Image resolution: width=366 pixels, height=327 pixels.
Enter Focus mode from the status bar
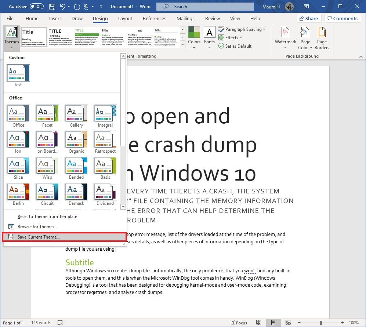pos(238,323)
